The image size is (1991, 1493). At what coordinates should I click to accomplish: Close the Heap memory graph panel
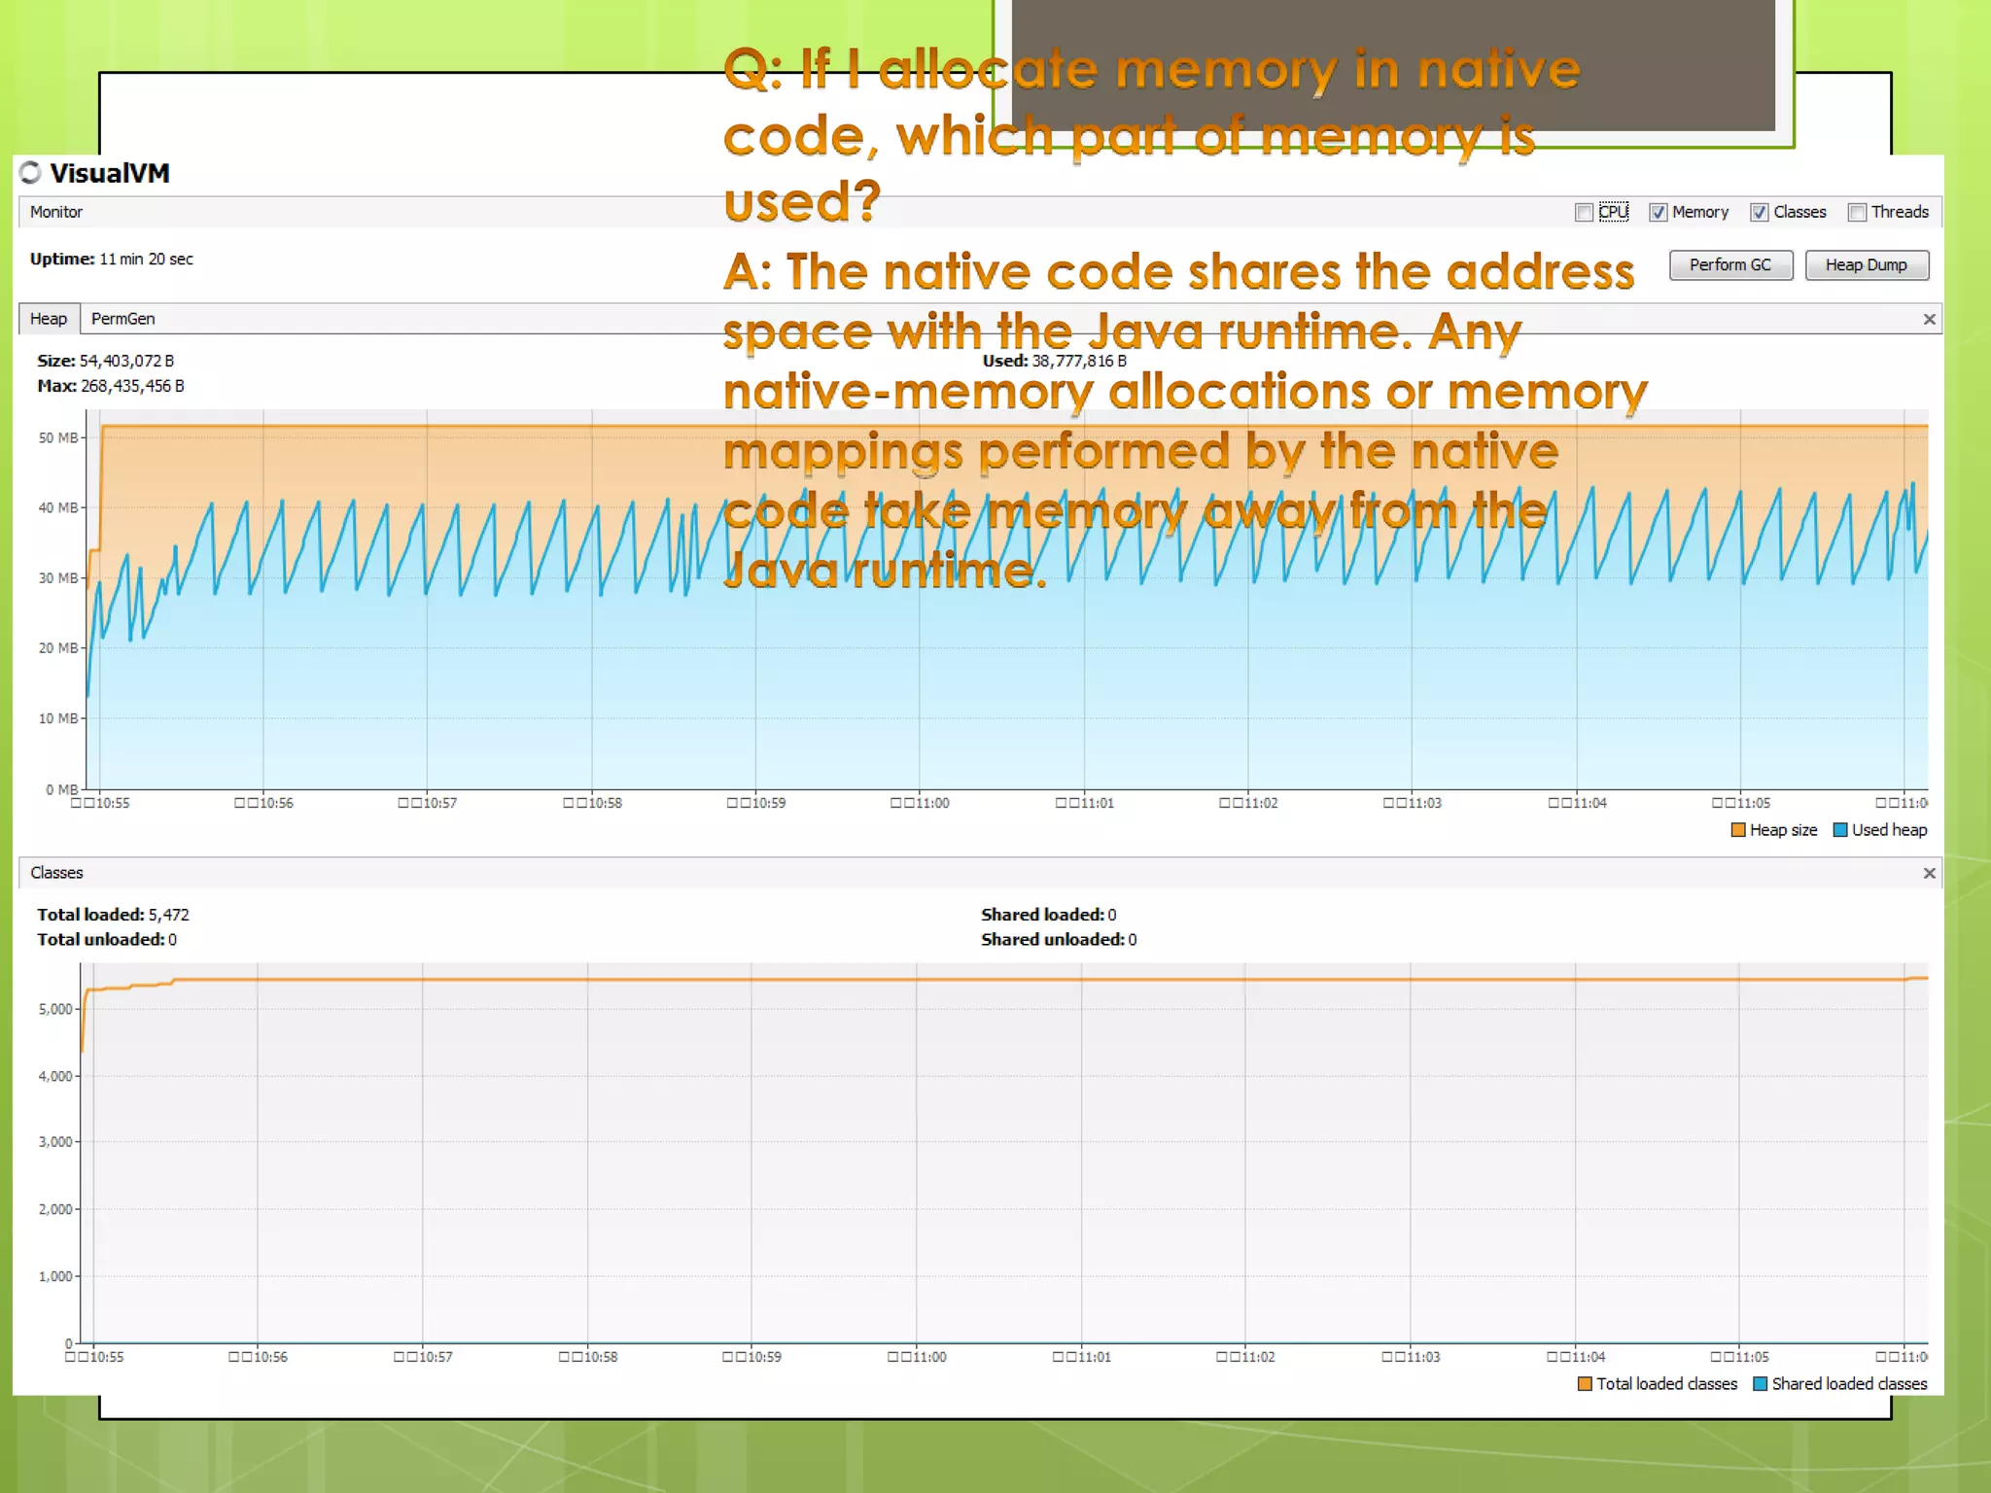(x=1929, y=320)
